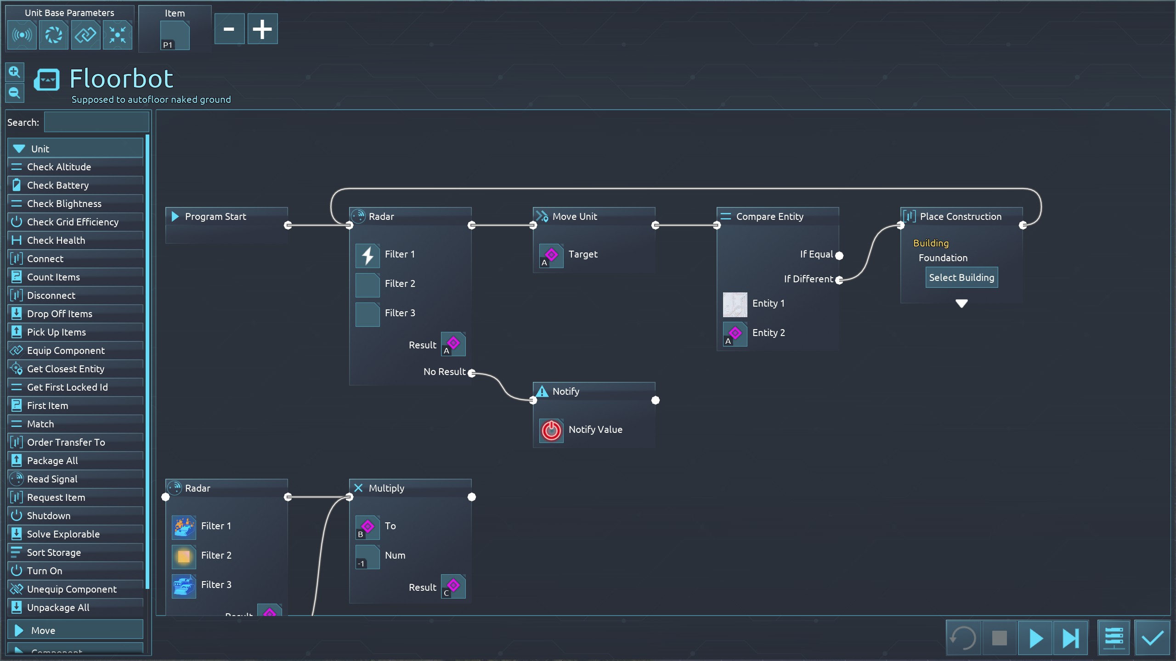Click the Floorbot behavior icon beside title
The image size is (1176, 661).
(x=47, y=80)
